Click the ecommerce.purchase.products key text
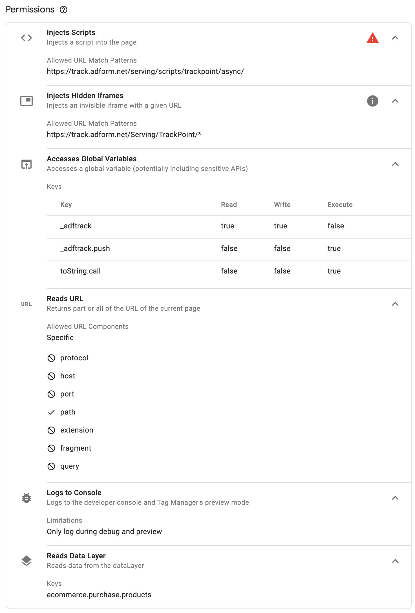 tap(99, 595)
